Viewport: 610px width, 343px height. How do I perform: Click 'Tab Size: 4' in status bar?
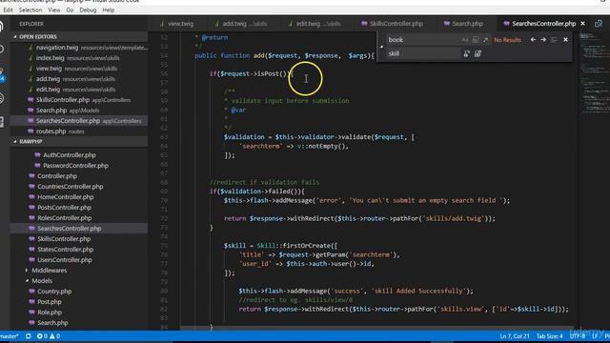click(x=549, y=336)
